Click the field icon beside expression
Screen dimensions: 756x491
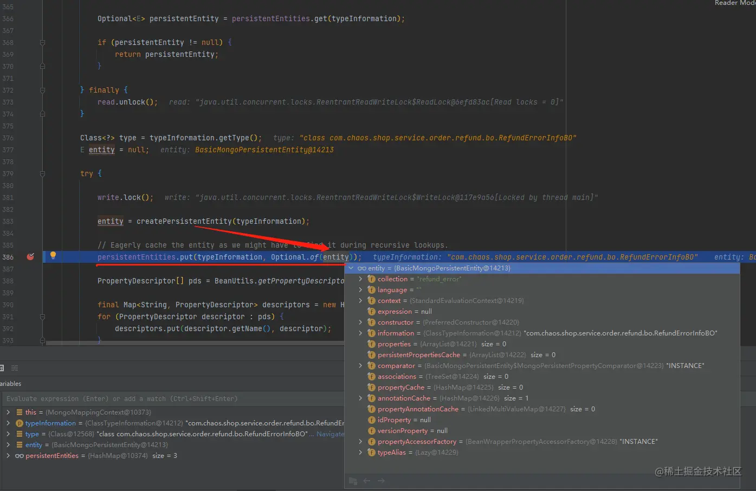pyautogui.click(x=371, y=311)
